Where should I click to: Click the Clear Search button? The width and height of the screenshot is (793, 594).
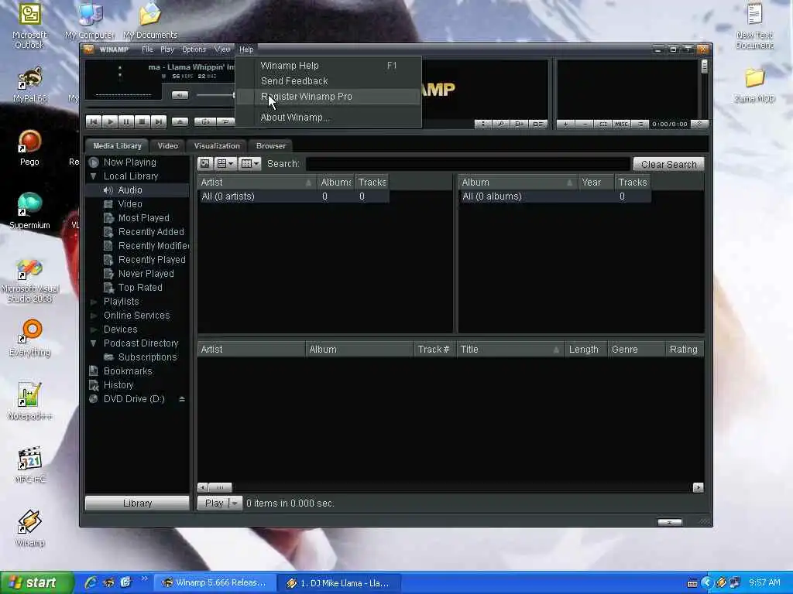tap(668, 164)
